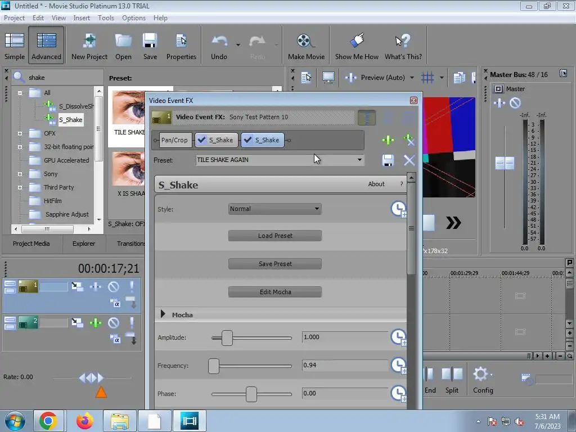Open the Undo history dropdown arrow
Screen dimensions: 576x432
(238, 44)
